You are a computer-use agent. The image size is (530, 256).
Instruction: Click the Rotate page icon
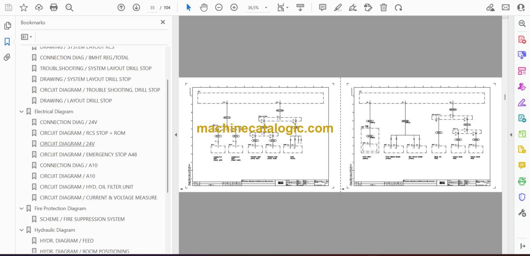[x=399, y=8]
